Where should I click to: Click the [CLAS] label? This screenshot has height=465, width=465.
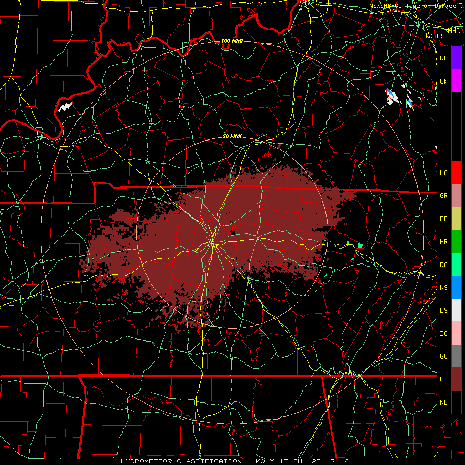pyautogui.click(x=437, y=36)
